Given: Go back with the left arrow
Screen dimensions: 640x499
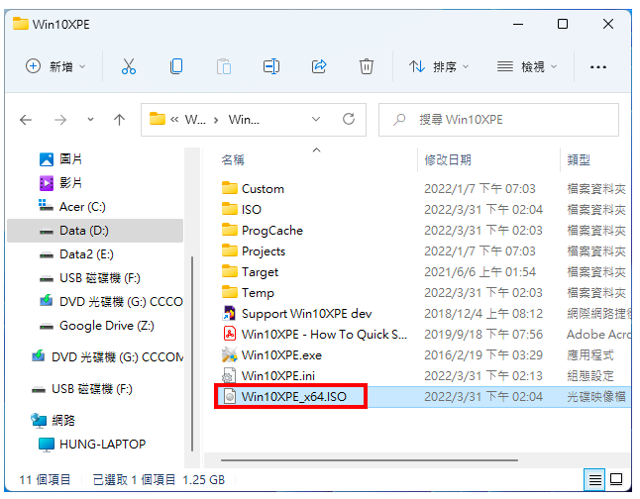Looking at the screenshot, I should (x=26, y=120).
